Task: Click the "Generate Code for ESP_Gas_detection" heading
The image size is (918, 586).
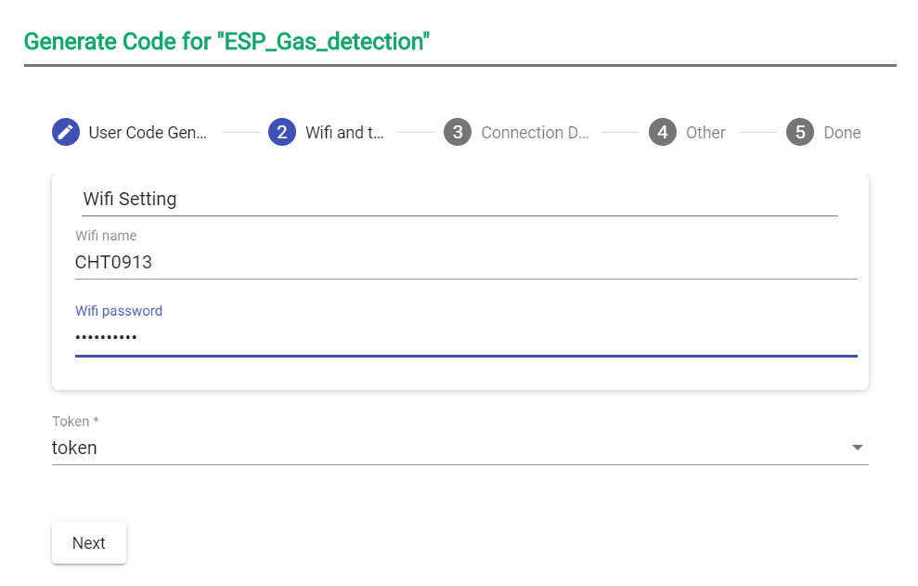Action: tap(226, 41)
